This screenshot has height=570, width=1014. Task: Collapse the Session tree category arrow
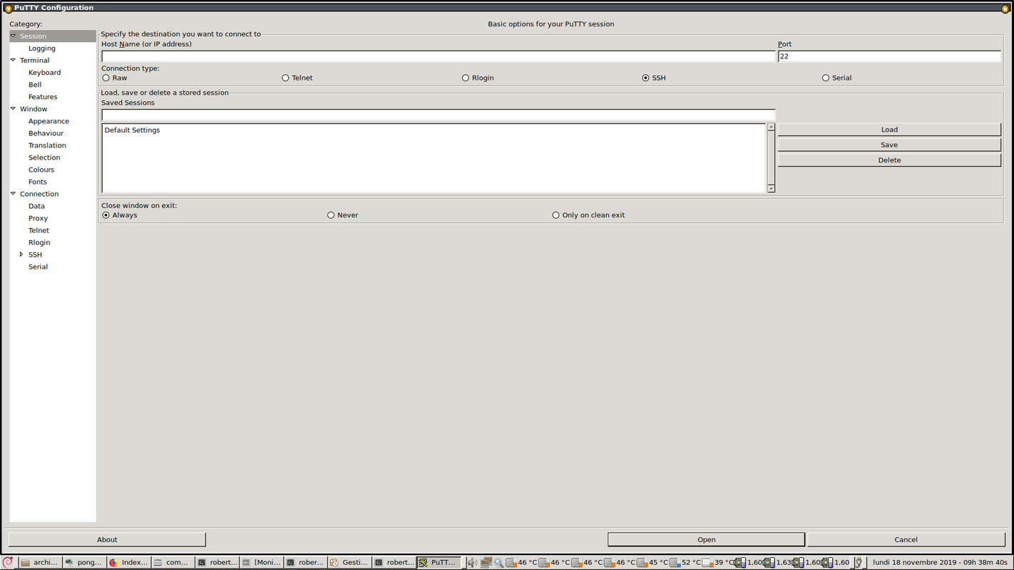pos(13,36)
